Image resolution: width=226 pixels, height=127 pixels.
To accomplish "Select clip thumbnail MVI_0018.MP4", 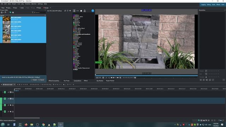I will (x=7, y=19).
